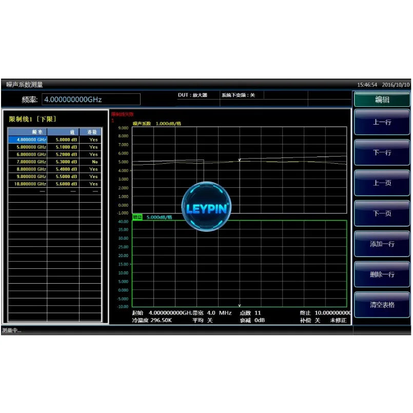The width and height of the screenshot is (413, 413).
Task: Click the 补偿 关 compensation readout
Action: pos(310,320)
